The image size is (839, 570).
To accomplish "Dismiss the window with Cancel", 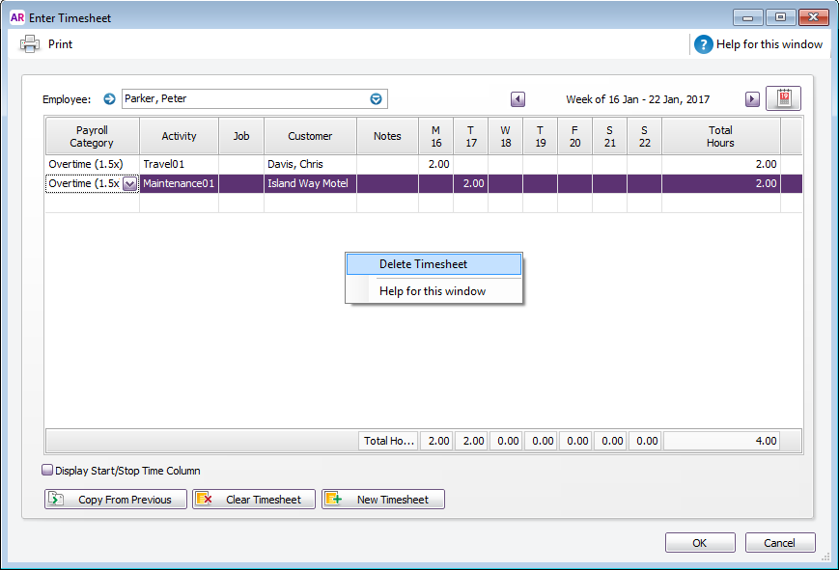I will (780, 542).
